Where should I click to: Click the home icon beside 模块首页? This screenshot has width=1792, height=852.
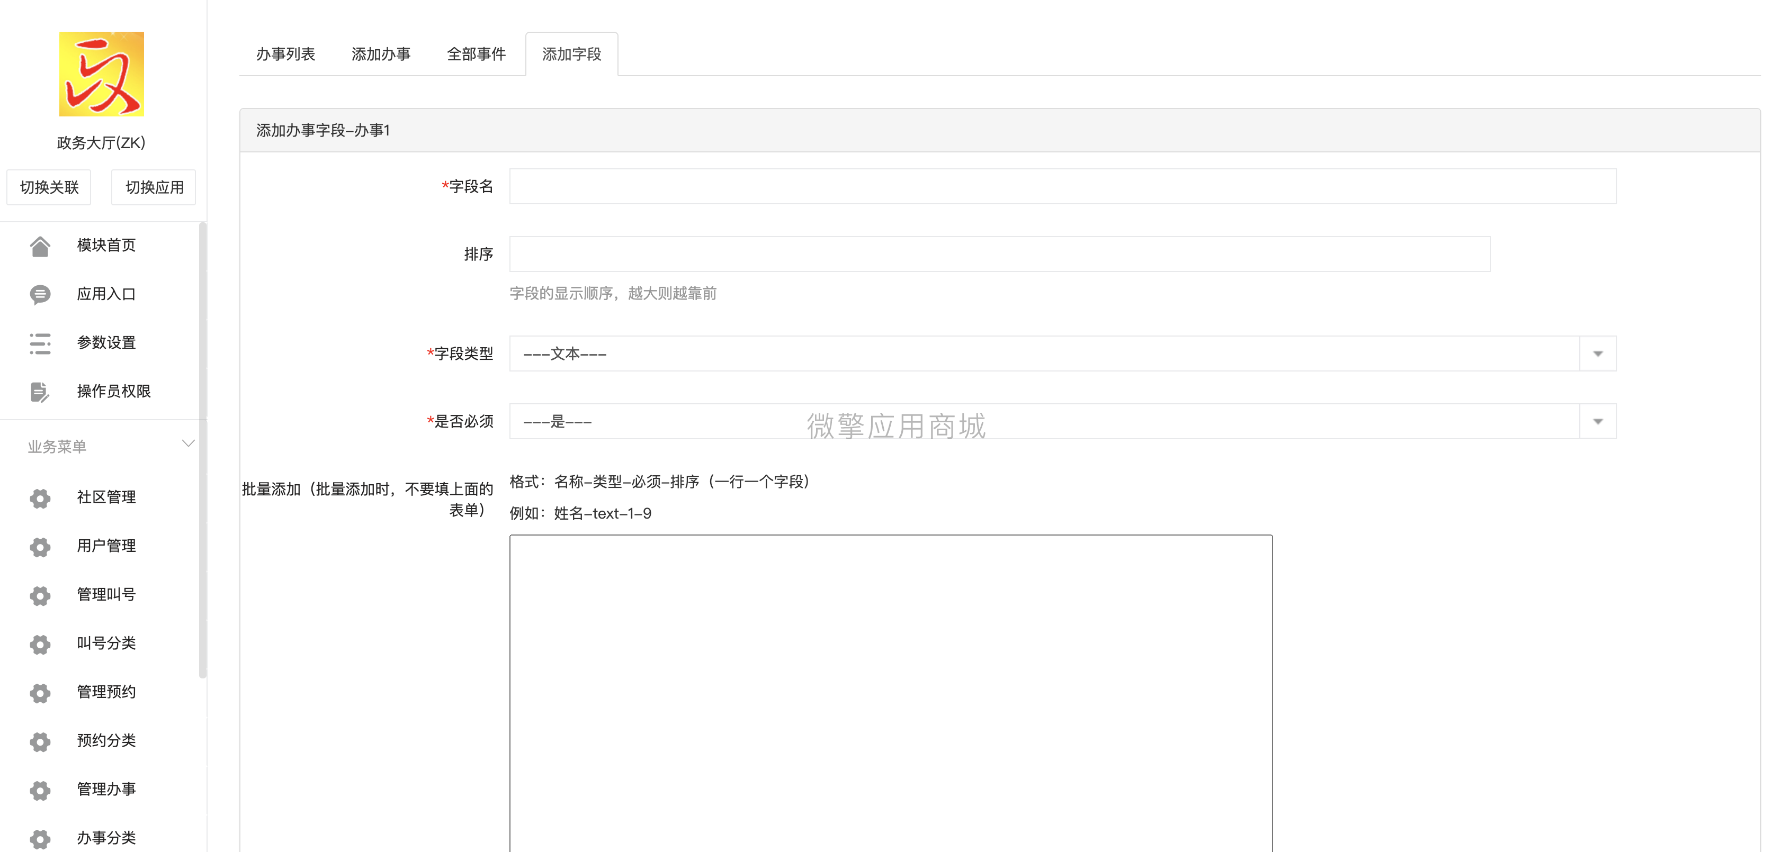point(40,246)
